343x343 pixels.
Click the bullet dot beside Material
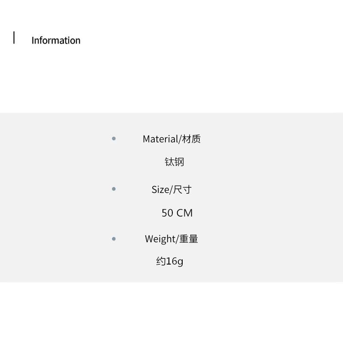[114, 138]
